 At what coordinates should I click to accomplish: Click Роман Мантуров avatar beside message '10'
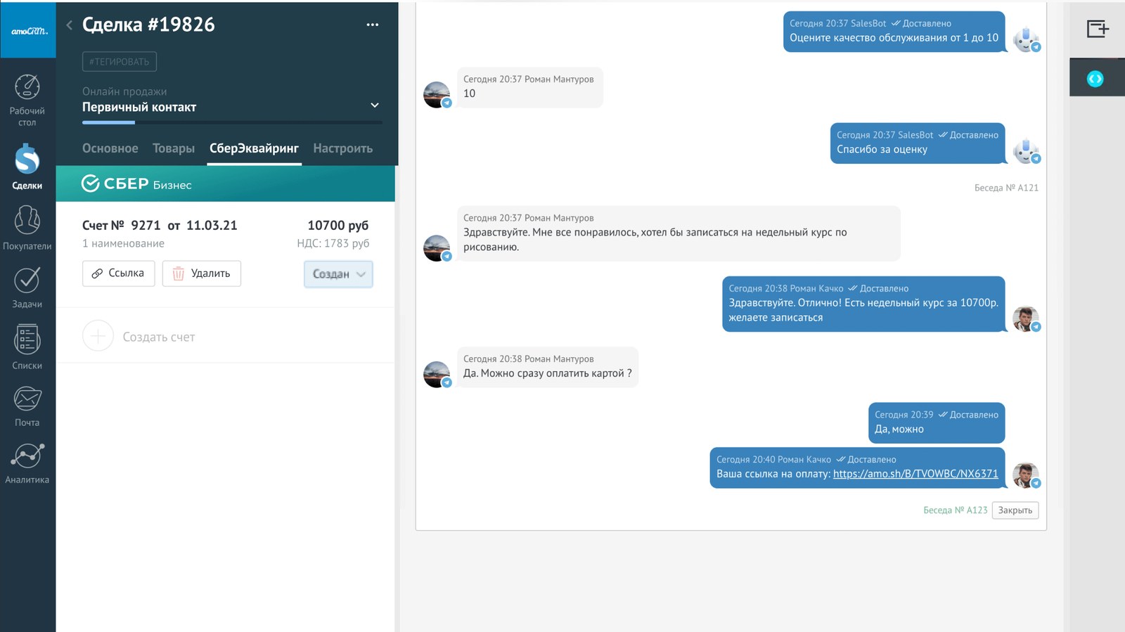click(437, 95)
